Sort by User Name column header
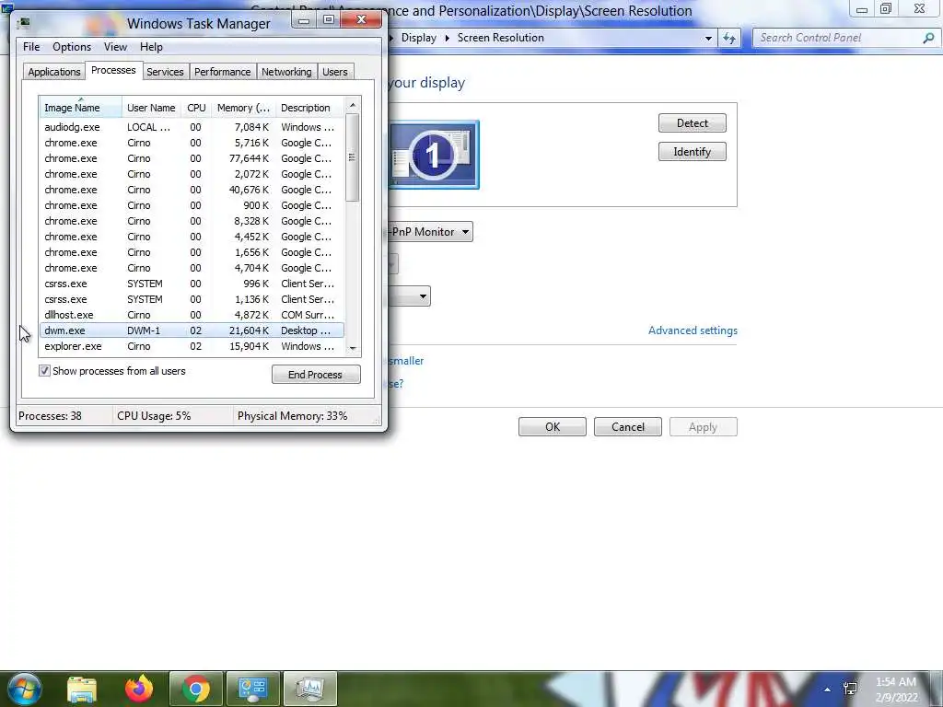This screenshot has height=707, width=943. [x=152, y=108]
